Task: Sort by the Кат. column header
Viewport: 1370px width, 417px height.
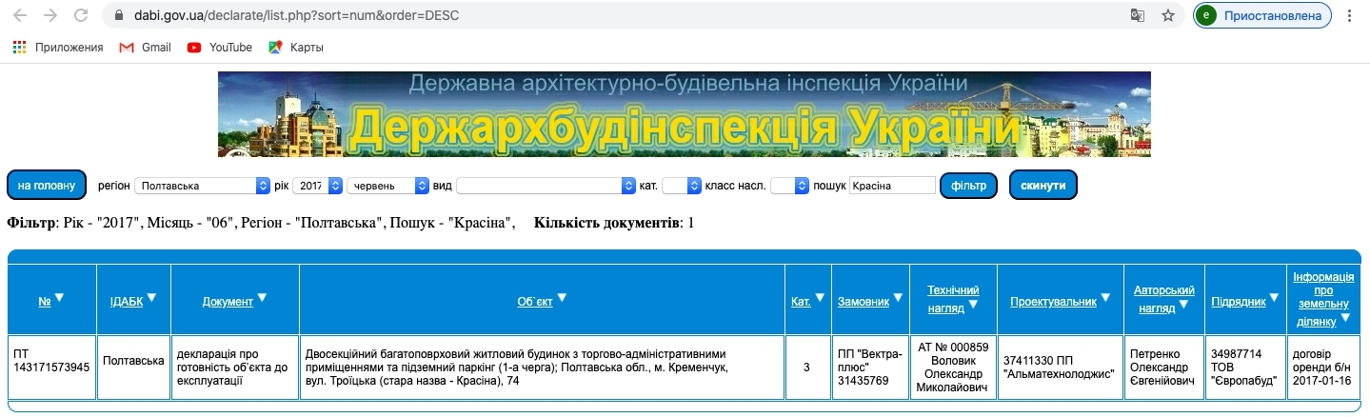Action: pyautogui.click(x=801, y=302)
